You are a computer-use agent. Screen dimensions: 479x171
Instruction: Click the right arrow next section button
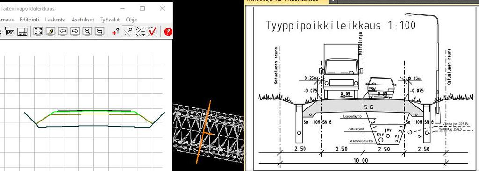coord(75,31)
